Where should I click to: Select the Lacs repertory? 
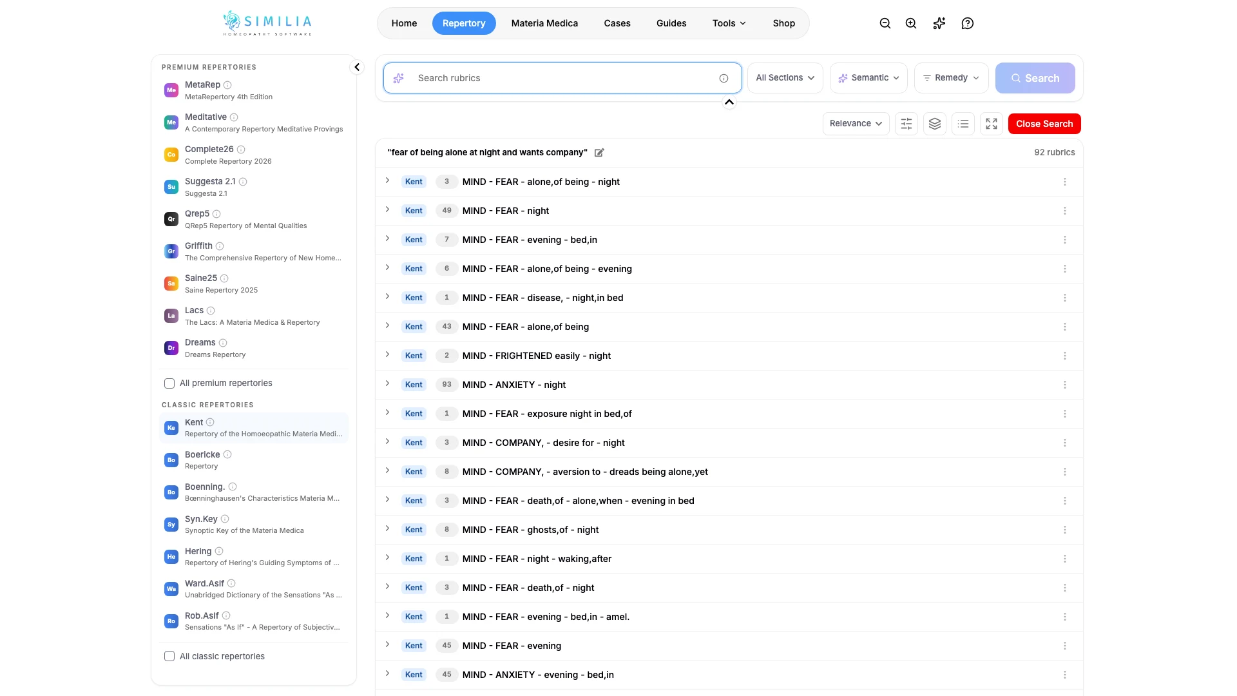(x=254, y=316)
